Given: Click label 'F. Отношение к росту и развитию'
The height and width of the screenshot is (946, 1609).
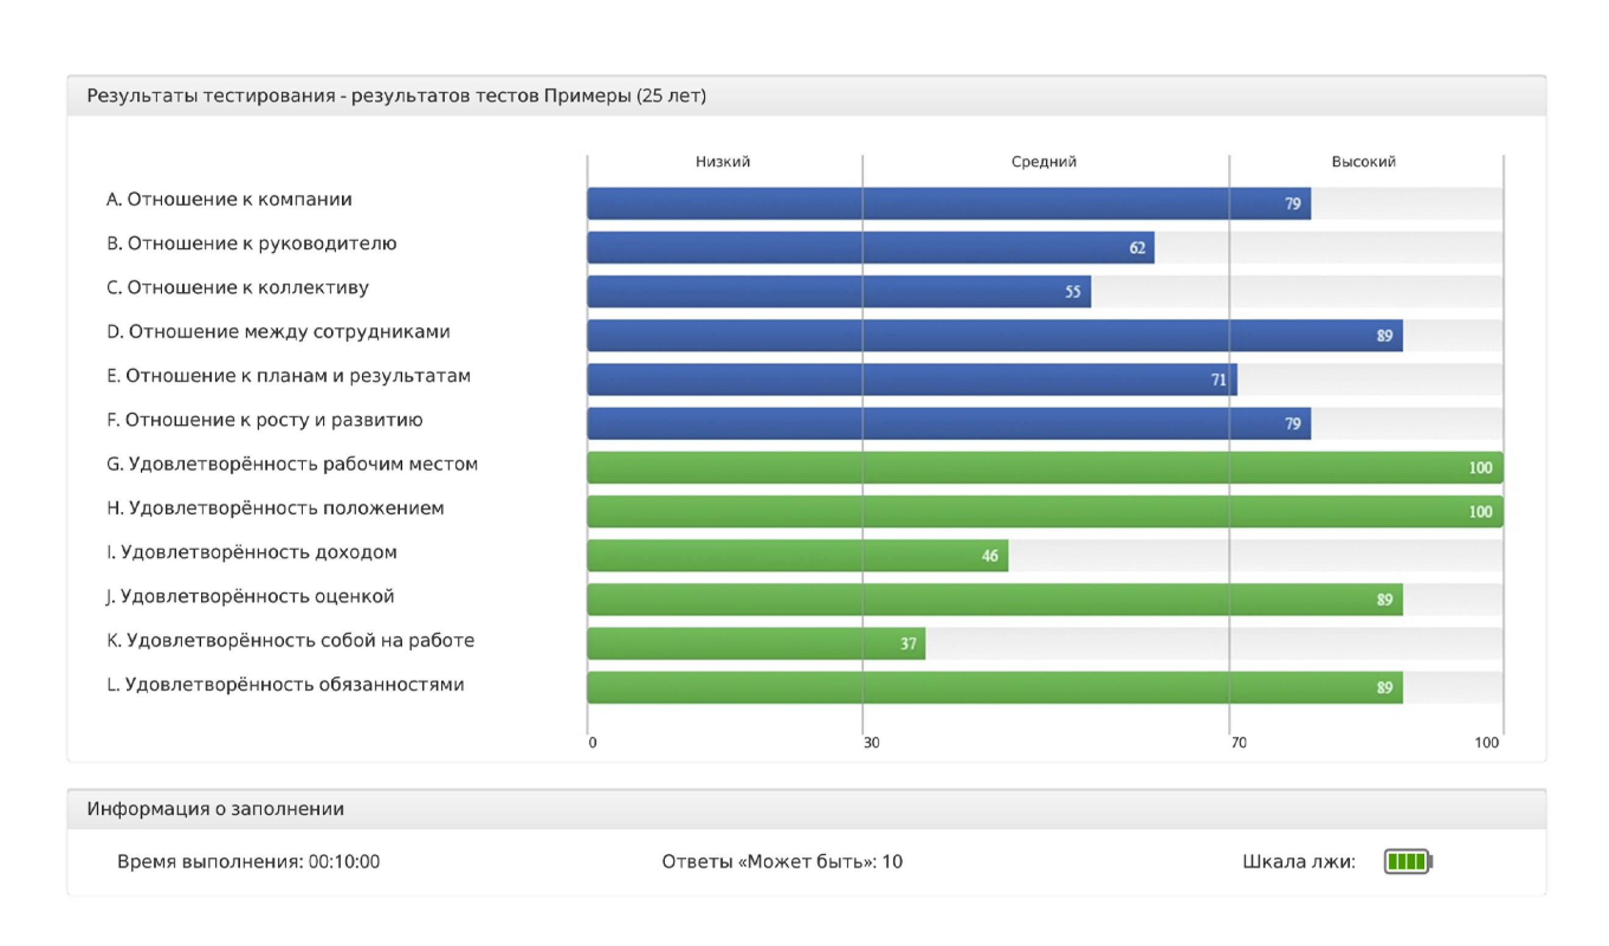Looking at the screenshot, I should tap(265, 419).
